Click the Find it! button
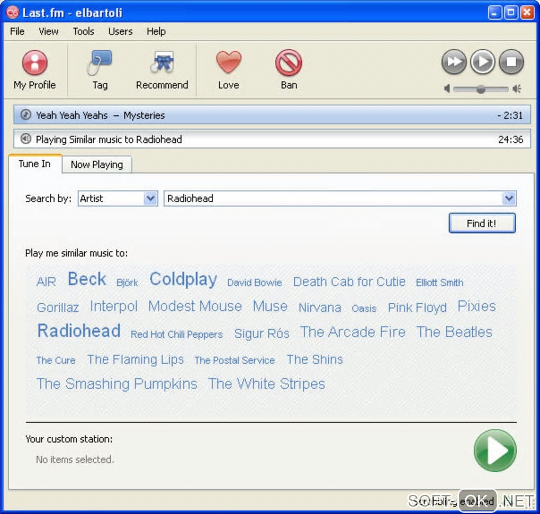Image resolution: width=540 pixels, height=514 pixels. coord(482,223)
